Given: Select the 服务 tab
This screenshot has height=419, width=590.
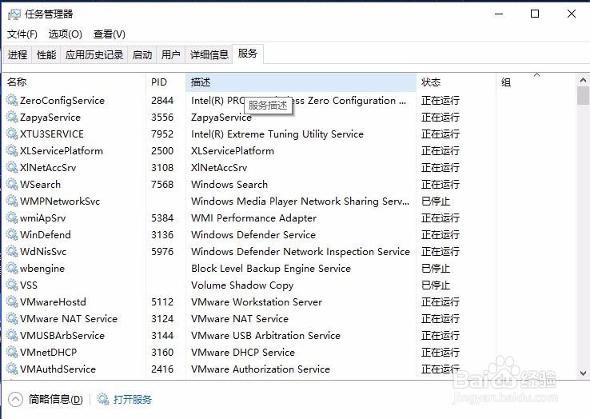Looking at the screenshot, I should (x=248, y=54).
